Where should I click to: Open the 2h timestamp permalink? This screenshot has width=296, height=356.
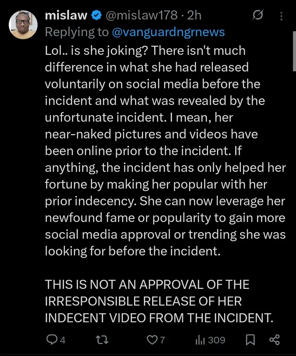[x=194, y=16]
